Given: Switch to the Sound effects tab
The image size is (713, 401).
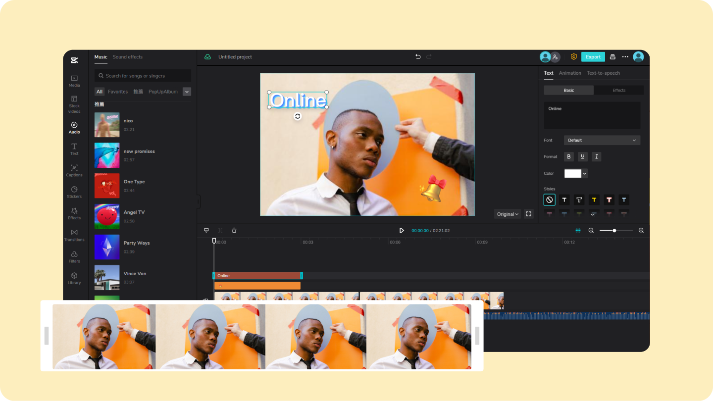Looking at the screenshot, I should click(x=127, y=56).
